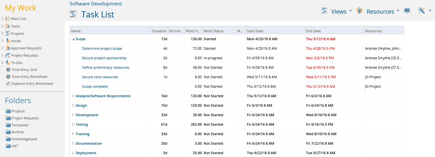Sort by the Start Date column header
This screenshot has width=435, height=157.
point(275,31)
